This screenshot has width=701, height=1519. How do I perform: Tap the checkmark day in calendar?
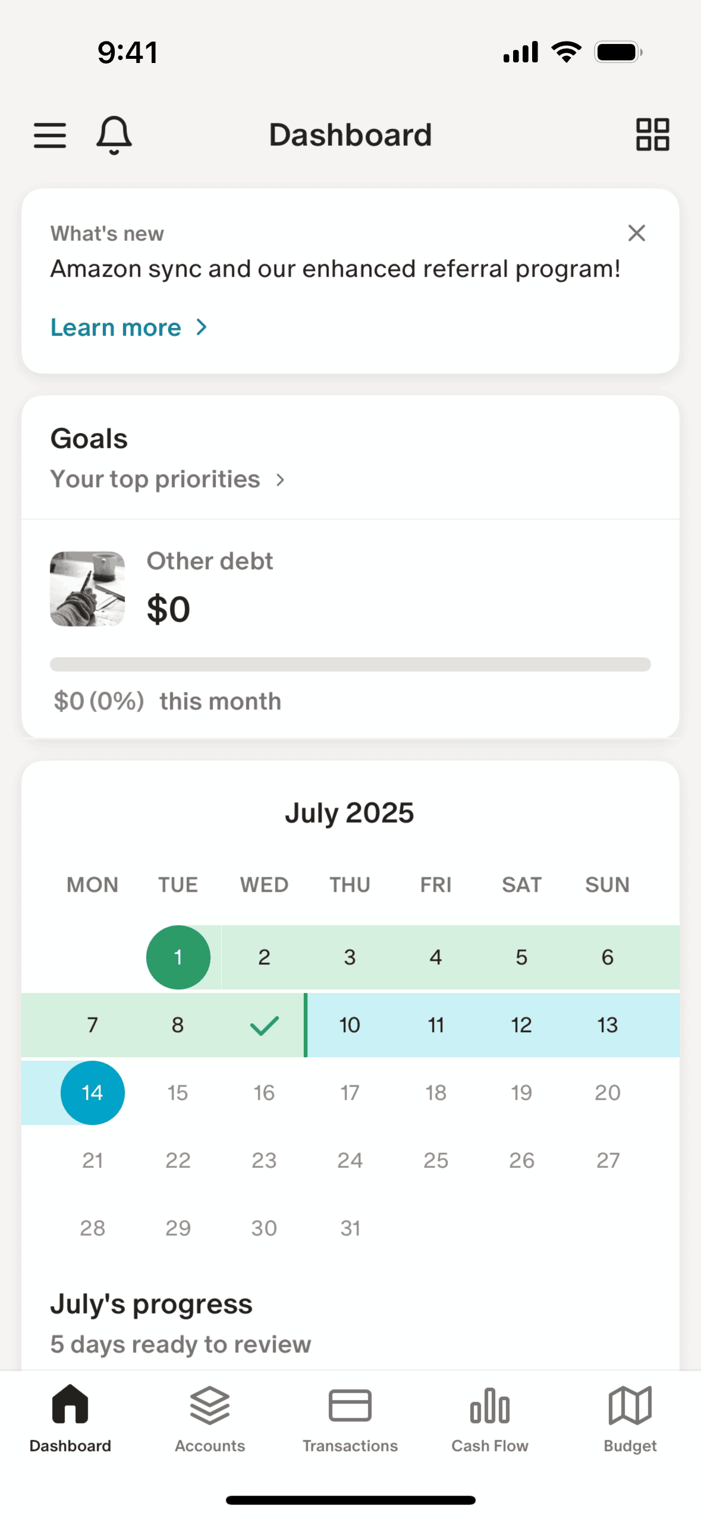click(264, 1025)
